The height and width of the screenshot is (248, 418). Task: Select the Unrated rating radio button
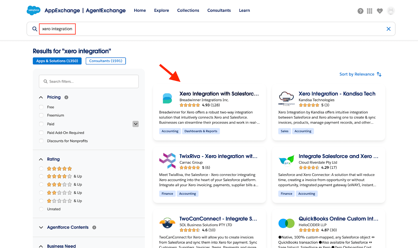pyautogui.click(x=41, y=209)
